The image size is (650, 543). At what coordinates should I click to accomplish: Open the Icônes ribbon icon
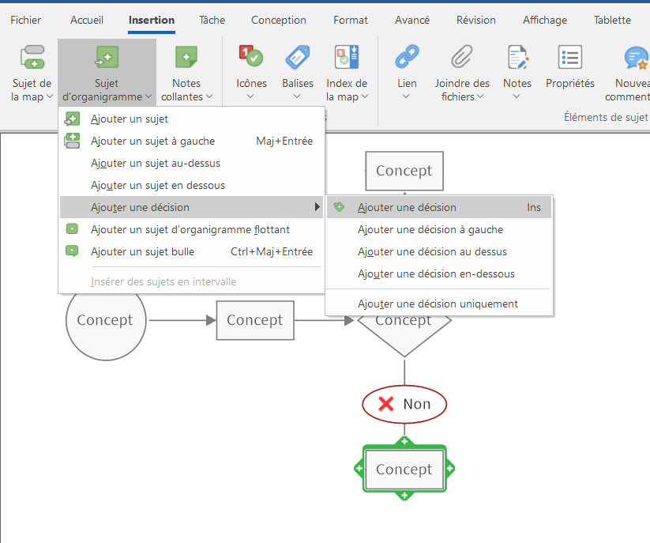click(251, 58)
